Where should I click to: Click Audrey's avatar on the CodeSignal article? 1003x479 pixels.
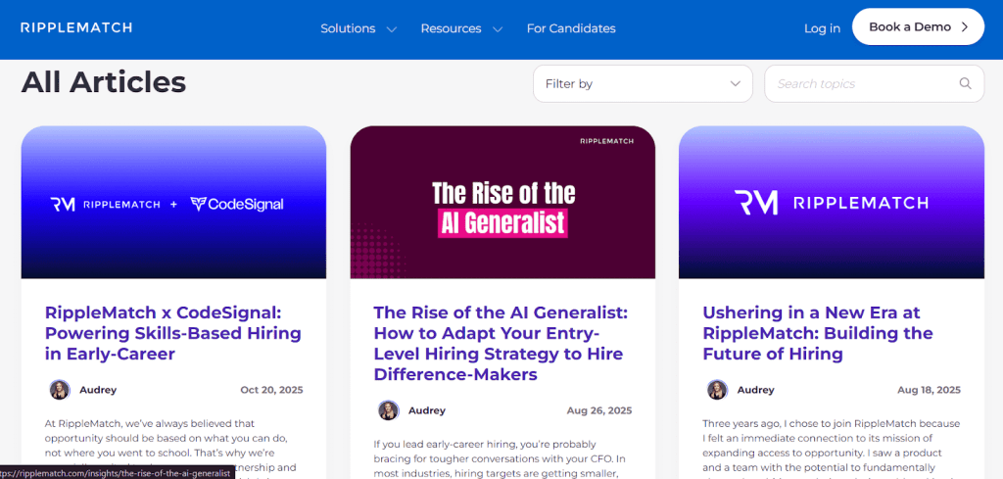click(60, 390)
